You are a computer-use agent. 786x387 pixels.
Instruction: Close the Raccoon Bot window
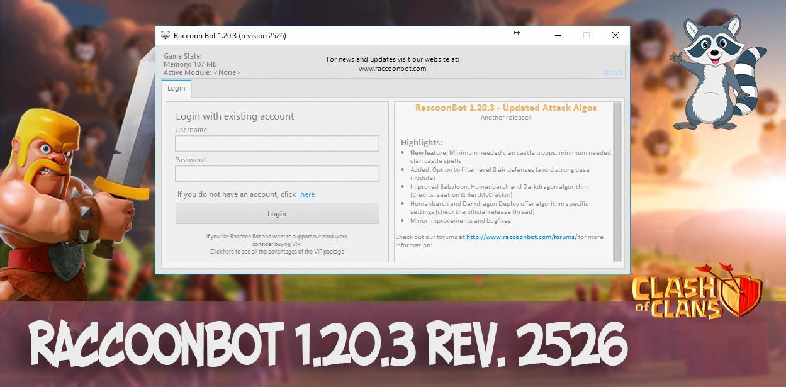615,35
